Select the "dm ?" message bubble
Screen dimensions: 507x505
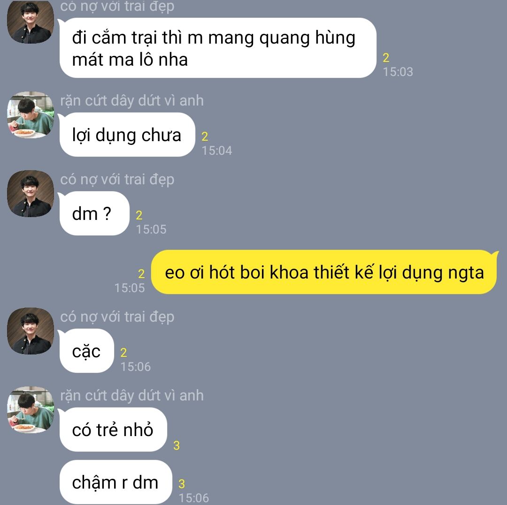click(x=94, y=213)
